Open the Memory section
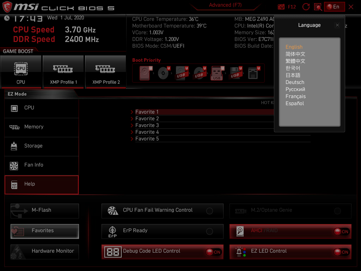The height and width of the screenshot is (271, 361). pyautogui.click(x=42, y=127)
